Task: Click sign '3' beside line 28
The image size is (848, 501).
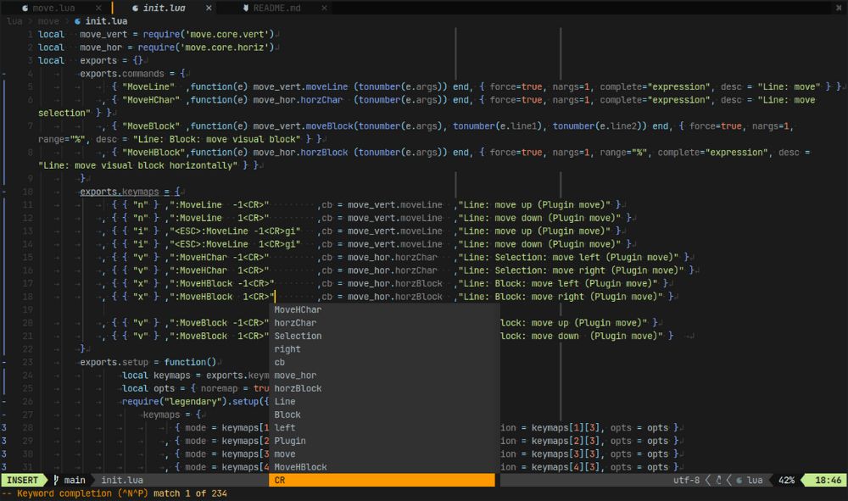Action: 3,427
